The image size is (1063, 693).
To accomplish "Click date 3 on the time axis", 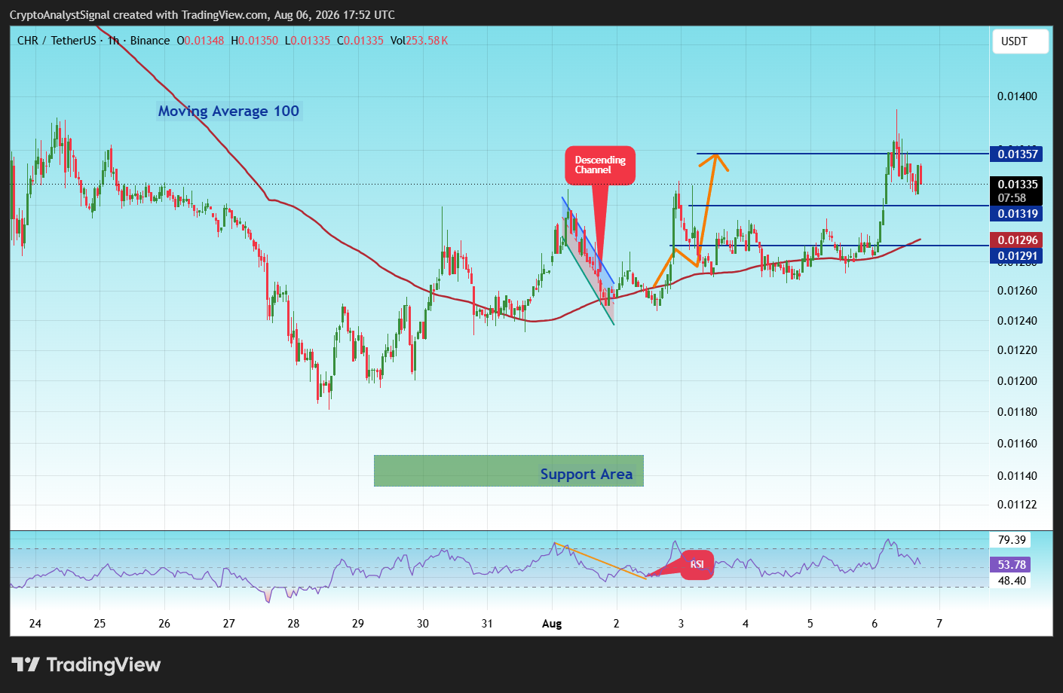I will pyautogui.click(x=681, y=624).
